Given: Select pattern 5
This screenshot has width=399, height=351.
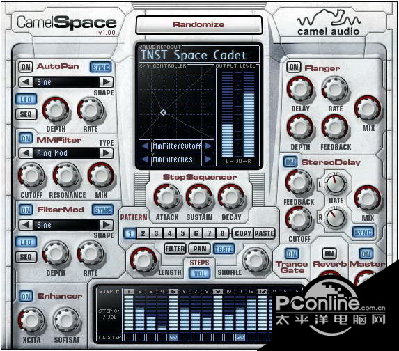Looking at the screenshot, I should click(182, 233).
